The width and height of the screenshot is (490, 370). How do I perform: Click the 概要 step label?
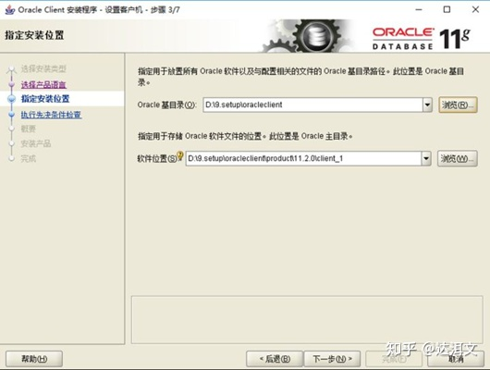pyautogui.click(x=29, y=129)
